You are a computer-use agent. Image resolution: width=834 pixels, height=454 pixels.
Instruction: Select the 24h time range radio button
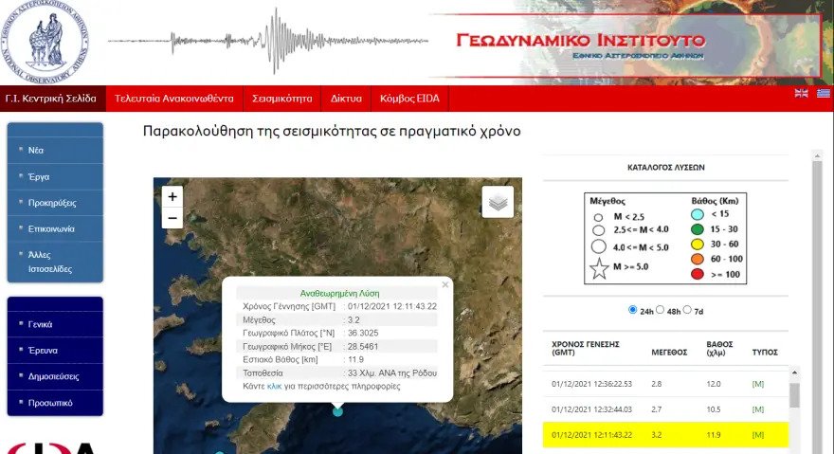[633, 310]
